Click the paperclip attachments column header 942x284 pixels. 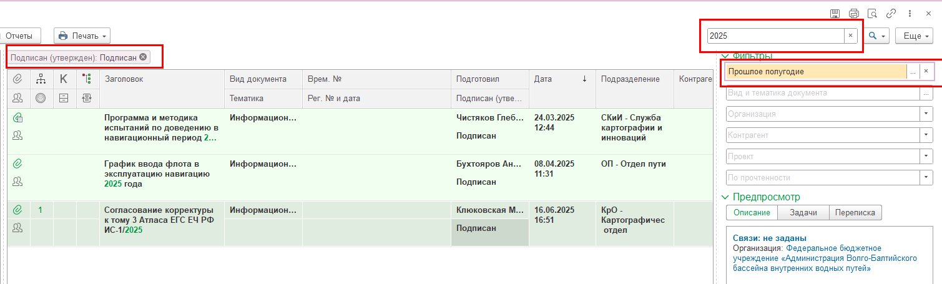click(x=18, y=79)
